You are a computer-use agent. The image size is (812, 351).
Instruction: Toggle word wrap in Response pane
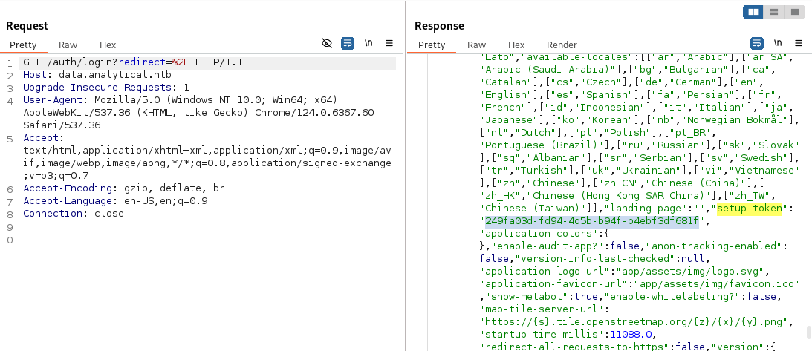(x=756, y=44)
